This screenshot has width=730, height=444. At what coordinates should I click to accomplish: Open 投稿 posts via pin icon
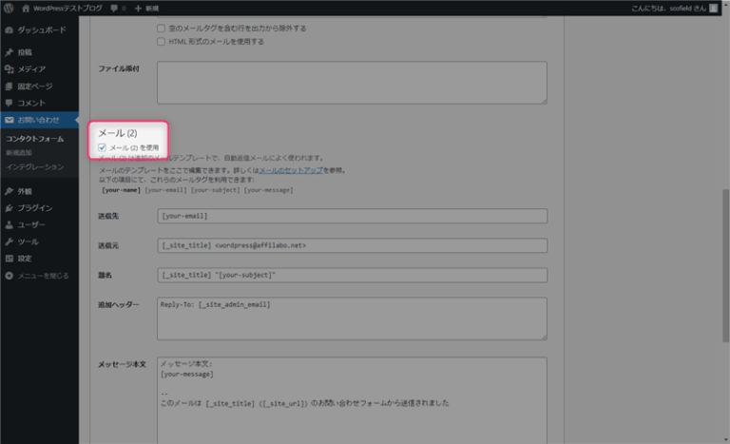(10, 53)
